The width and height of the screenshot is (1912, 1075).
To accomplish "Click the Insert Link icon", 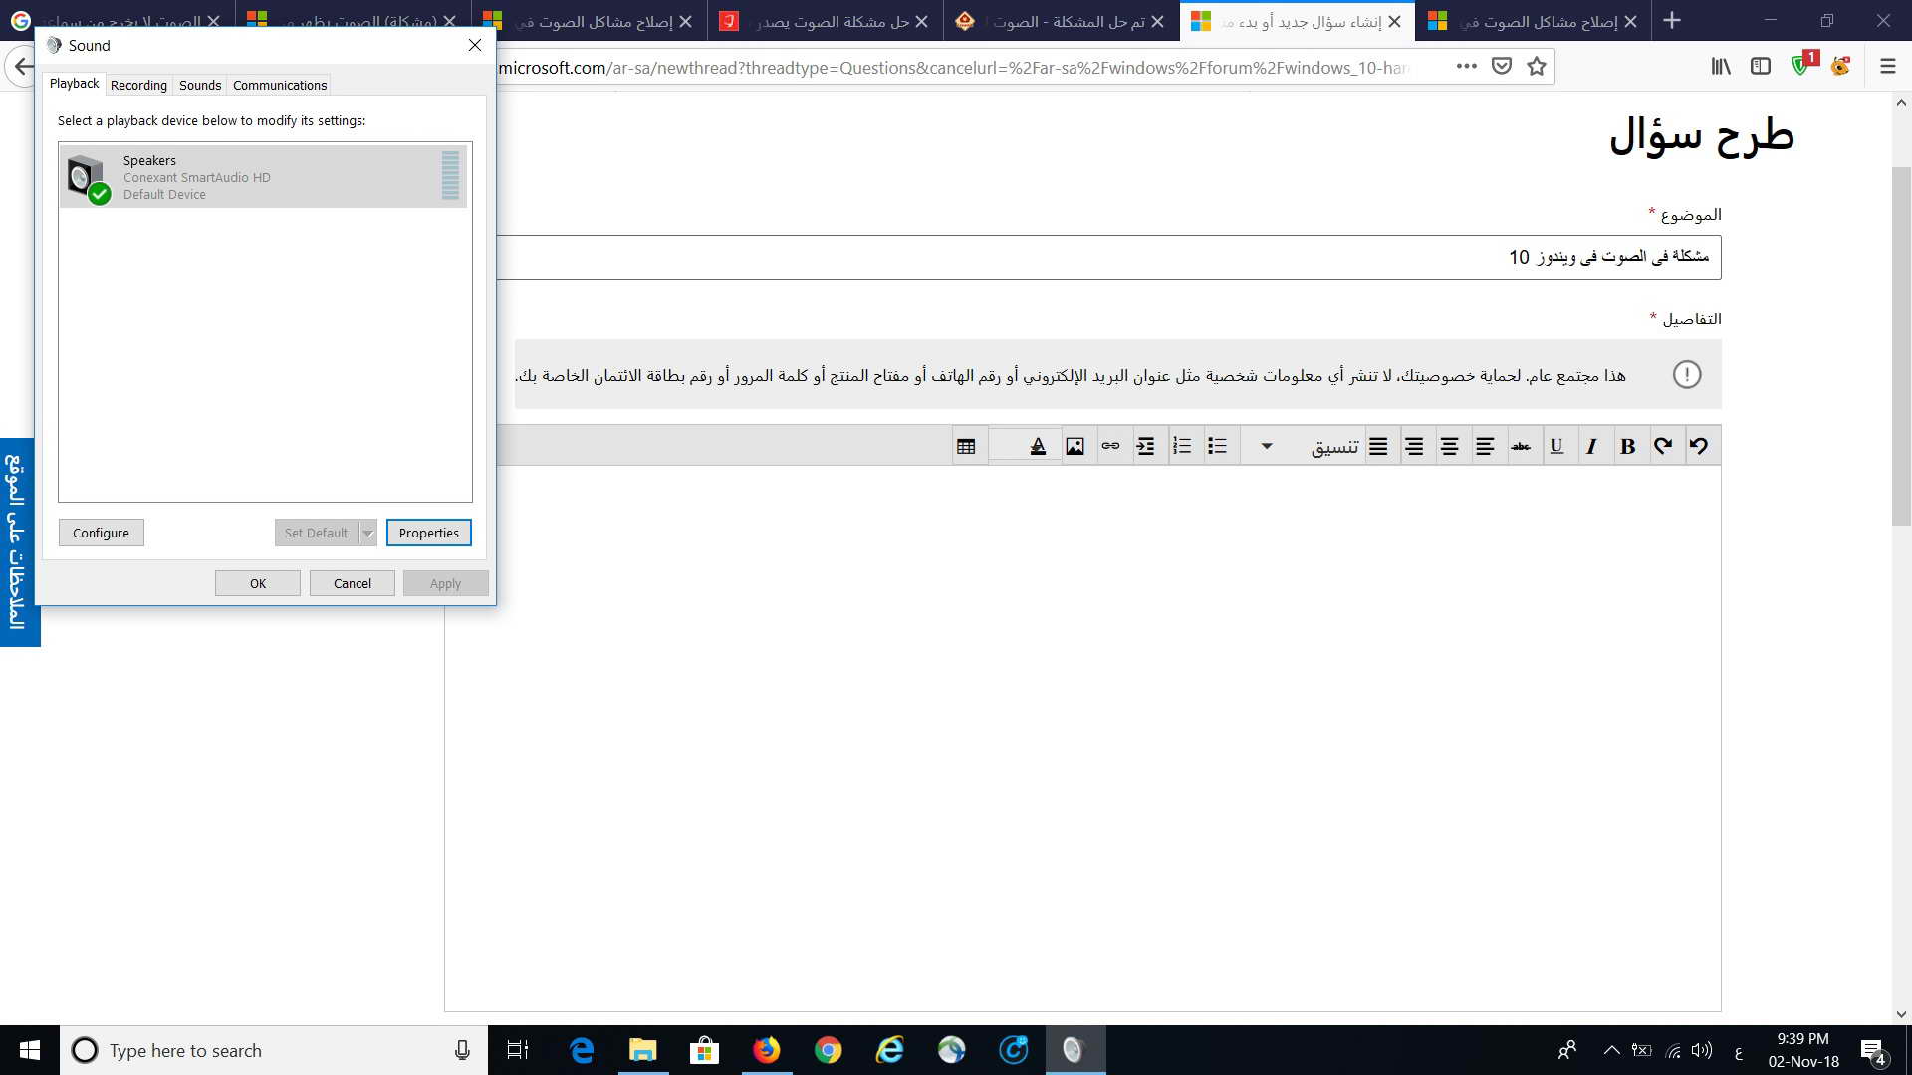I will (x=1111, y=445).
